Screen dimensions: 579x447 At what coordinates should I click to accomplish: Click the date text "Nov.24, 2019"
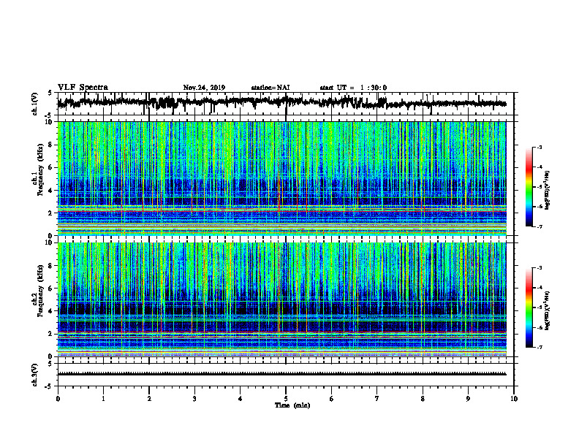tap(204, 88)
